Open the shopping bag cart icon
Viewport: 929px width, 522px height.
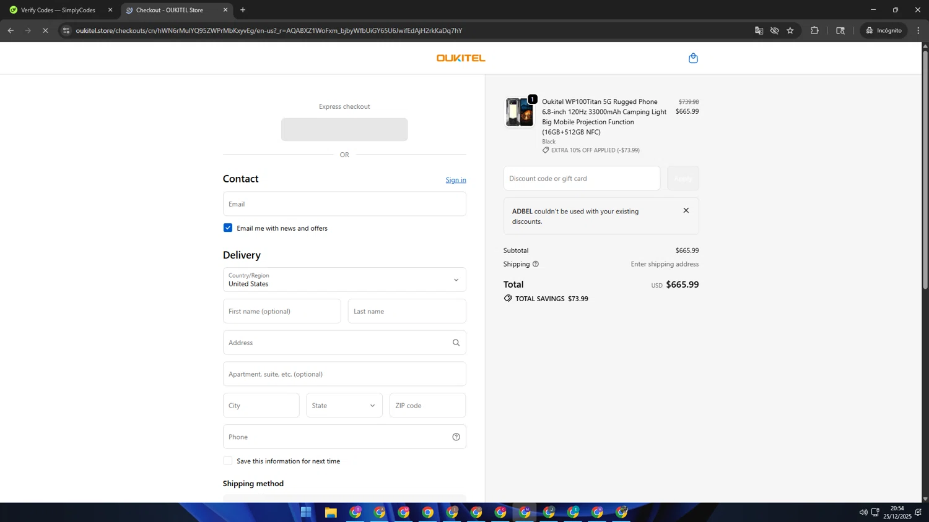point(693,58)
